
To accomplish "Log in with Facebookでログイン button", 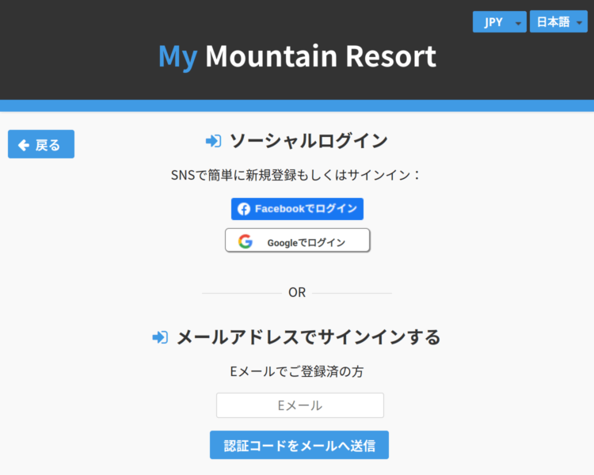I will 297,209.
